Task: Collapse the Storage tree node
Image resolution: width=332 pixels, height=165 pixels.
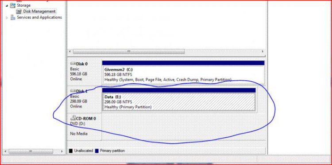Action: point(7,5)
